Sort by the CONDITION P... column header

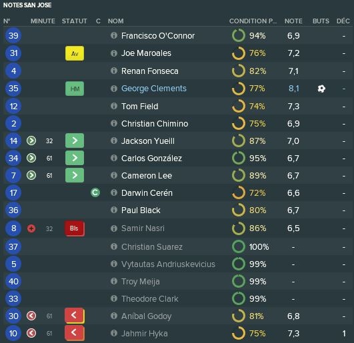pyautogui.click(x=253, y=21)
